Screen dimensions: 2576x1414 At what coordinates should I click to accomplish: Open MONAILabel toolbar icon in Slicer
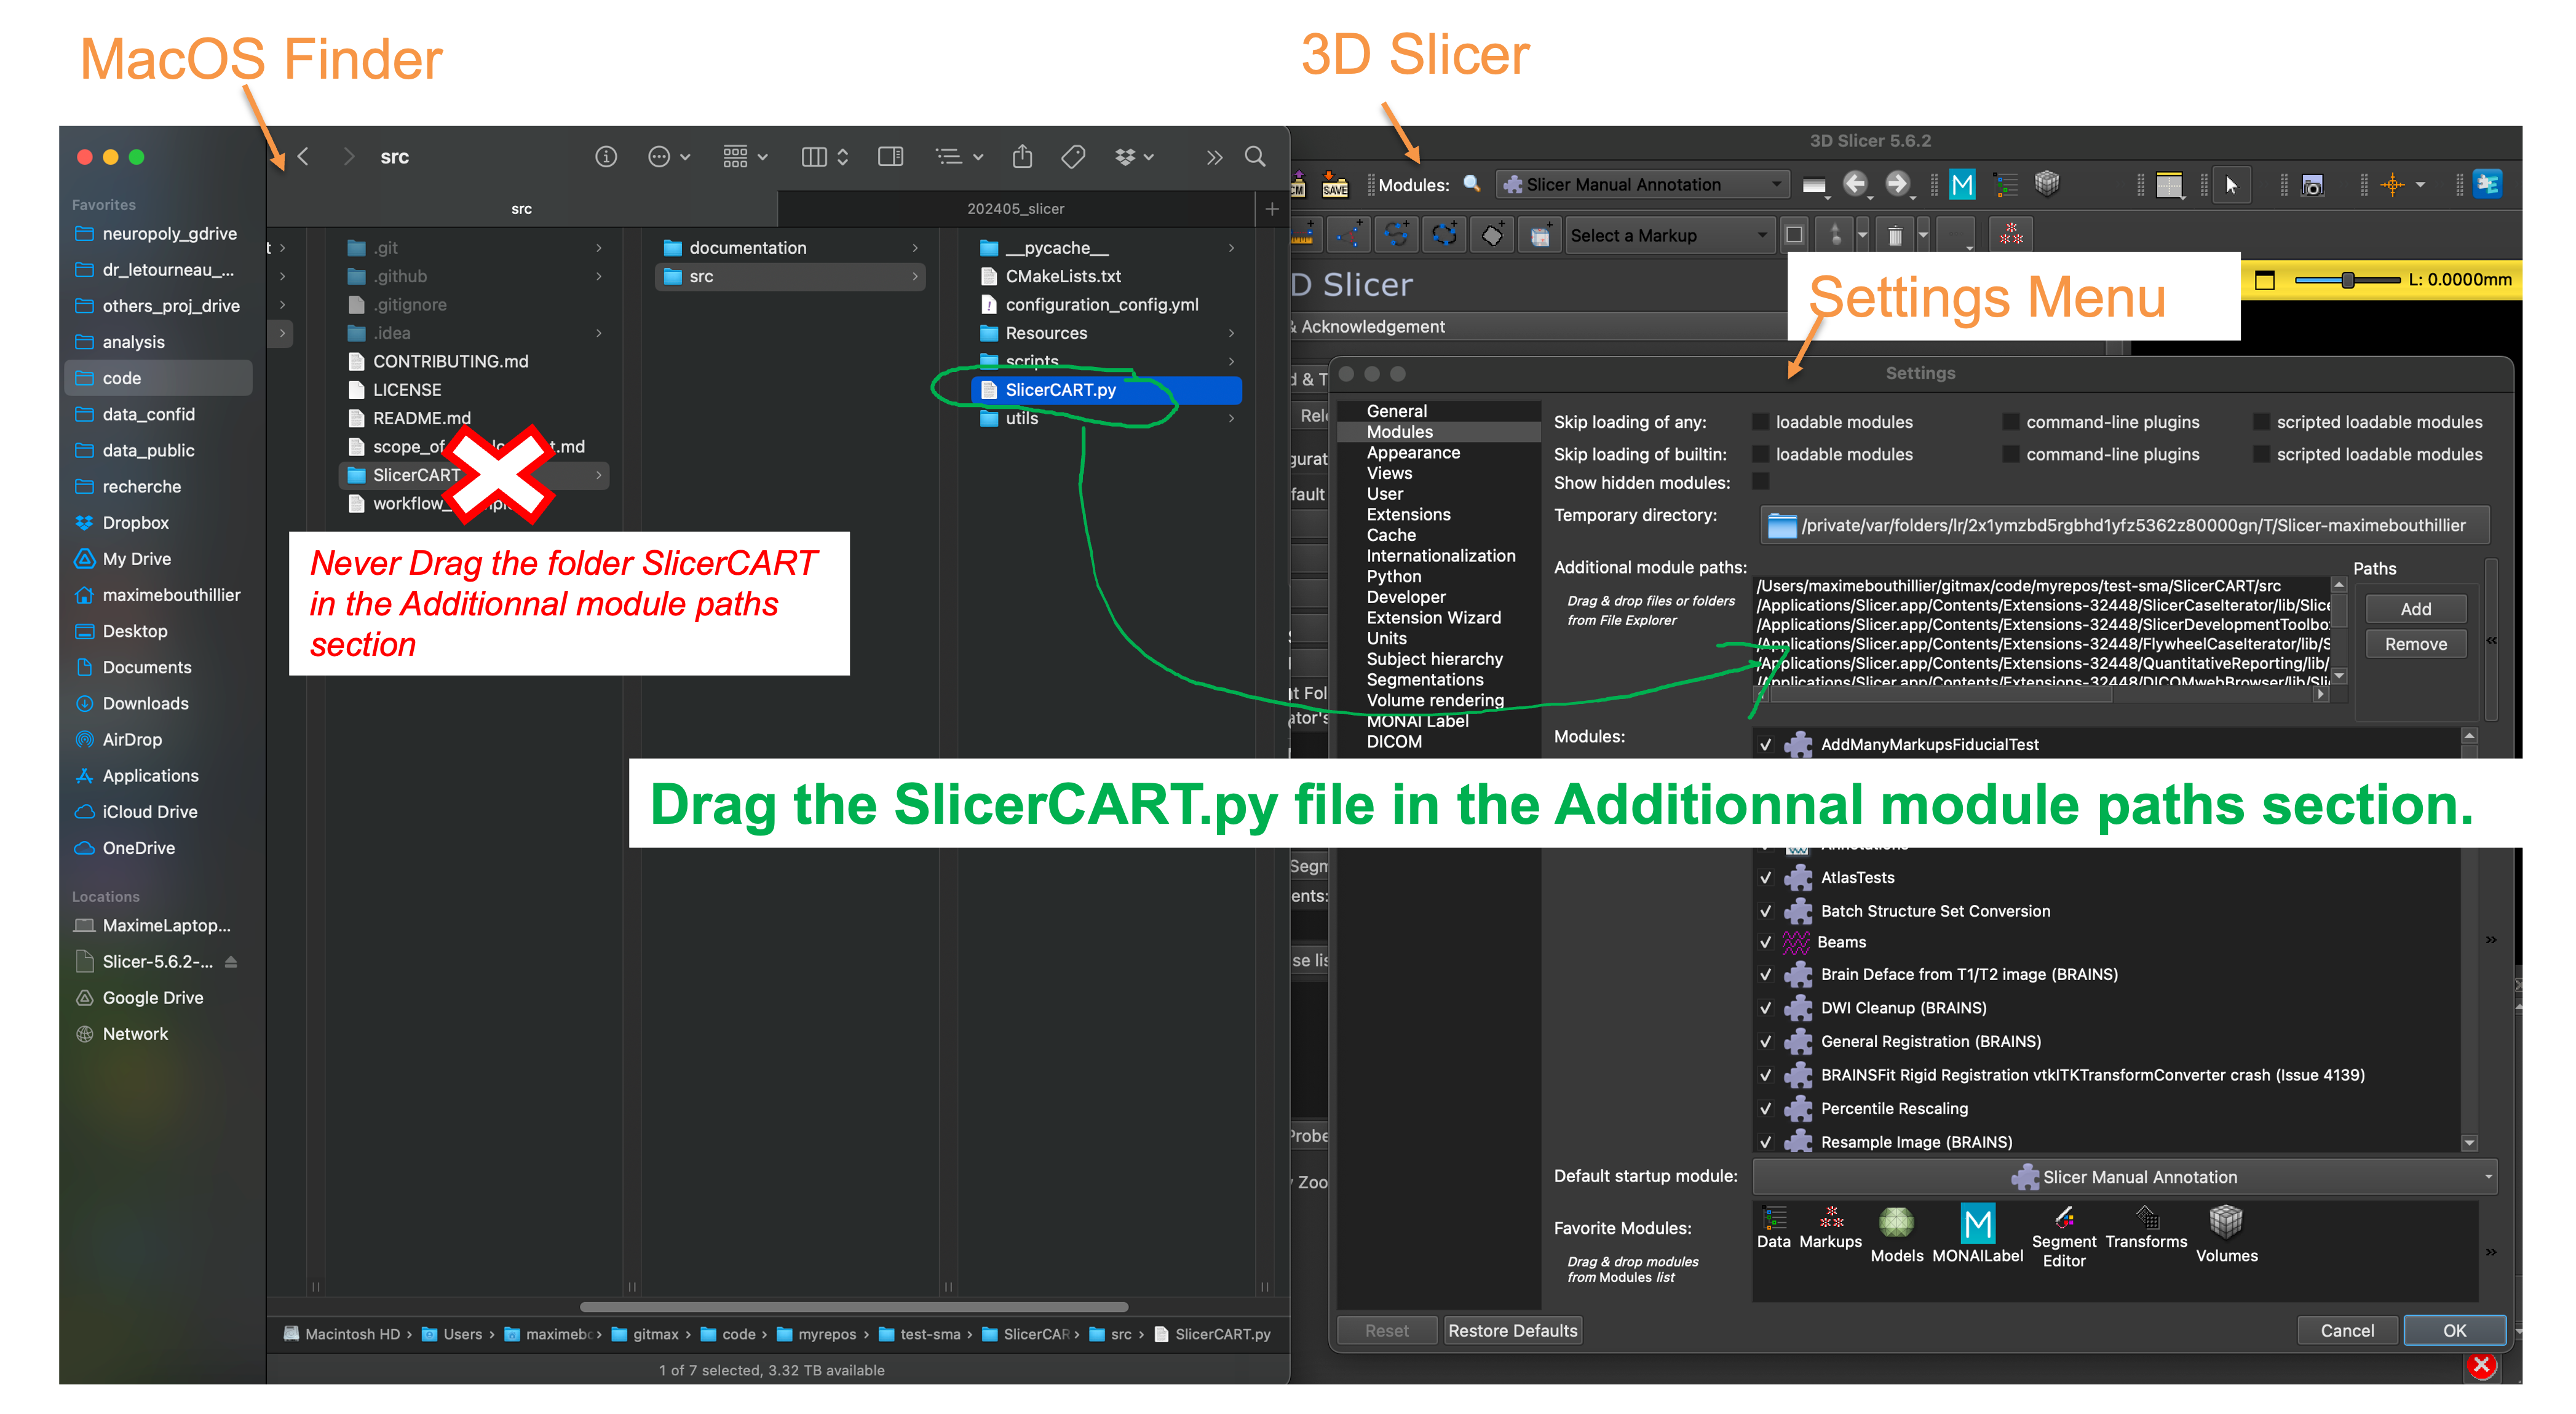[x=1962, y=184]
